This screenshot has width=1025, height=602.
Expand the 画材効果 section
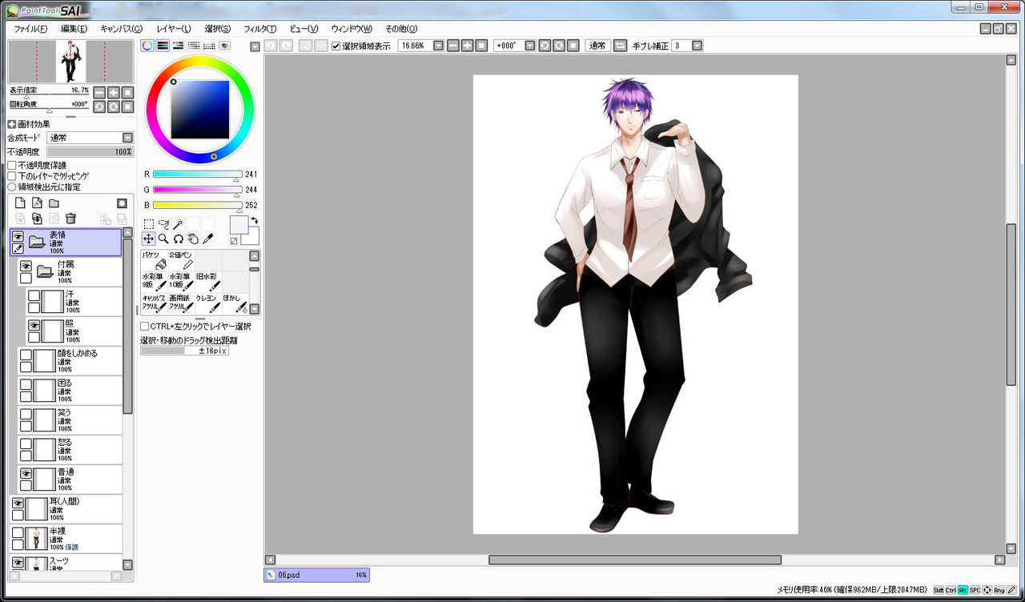tap(12, 124)
